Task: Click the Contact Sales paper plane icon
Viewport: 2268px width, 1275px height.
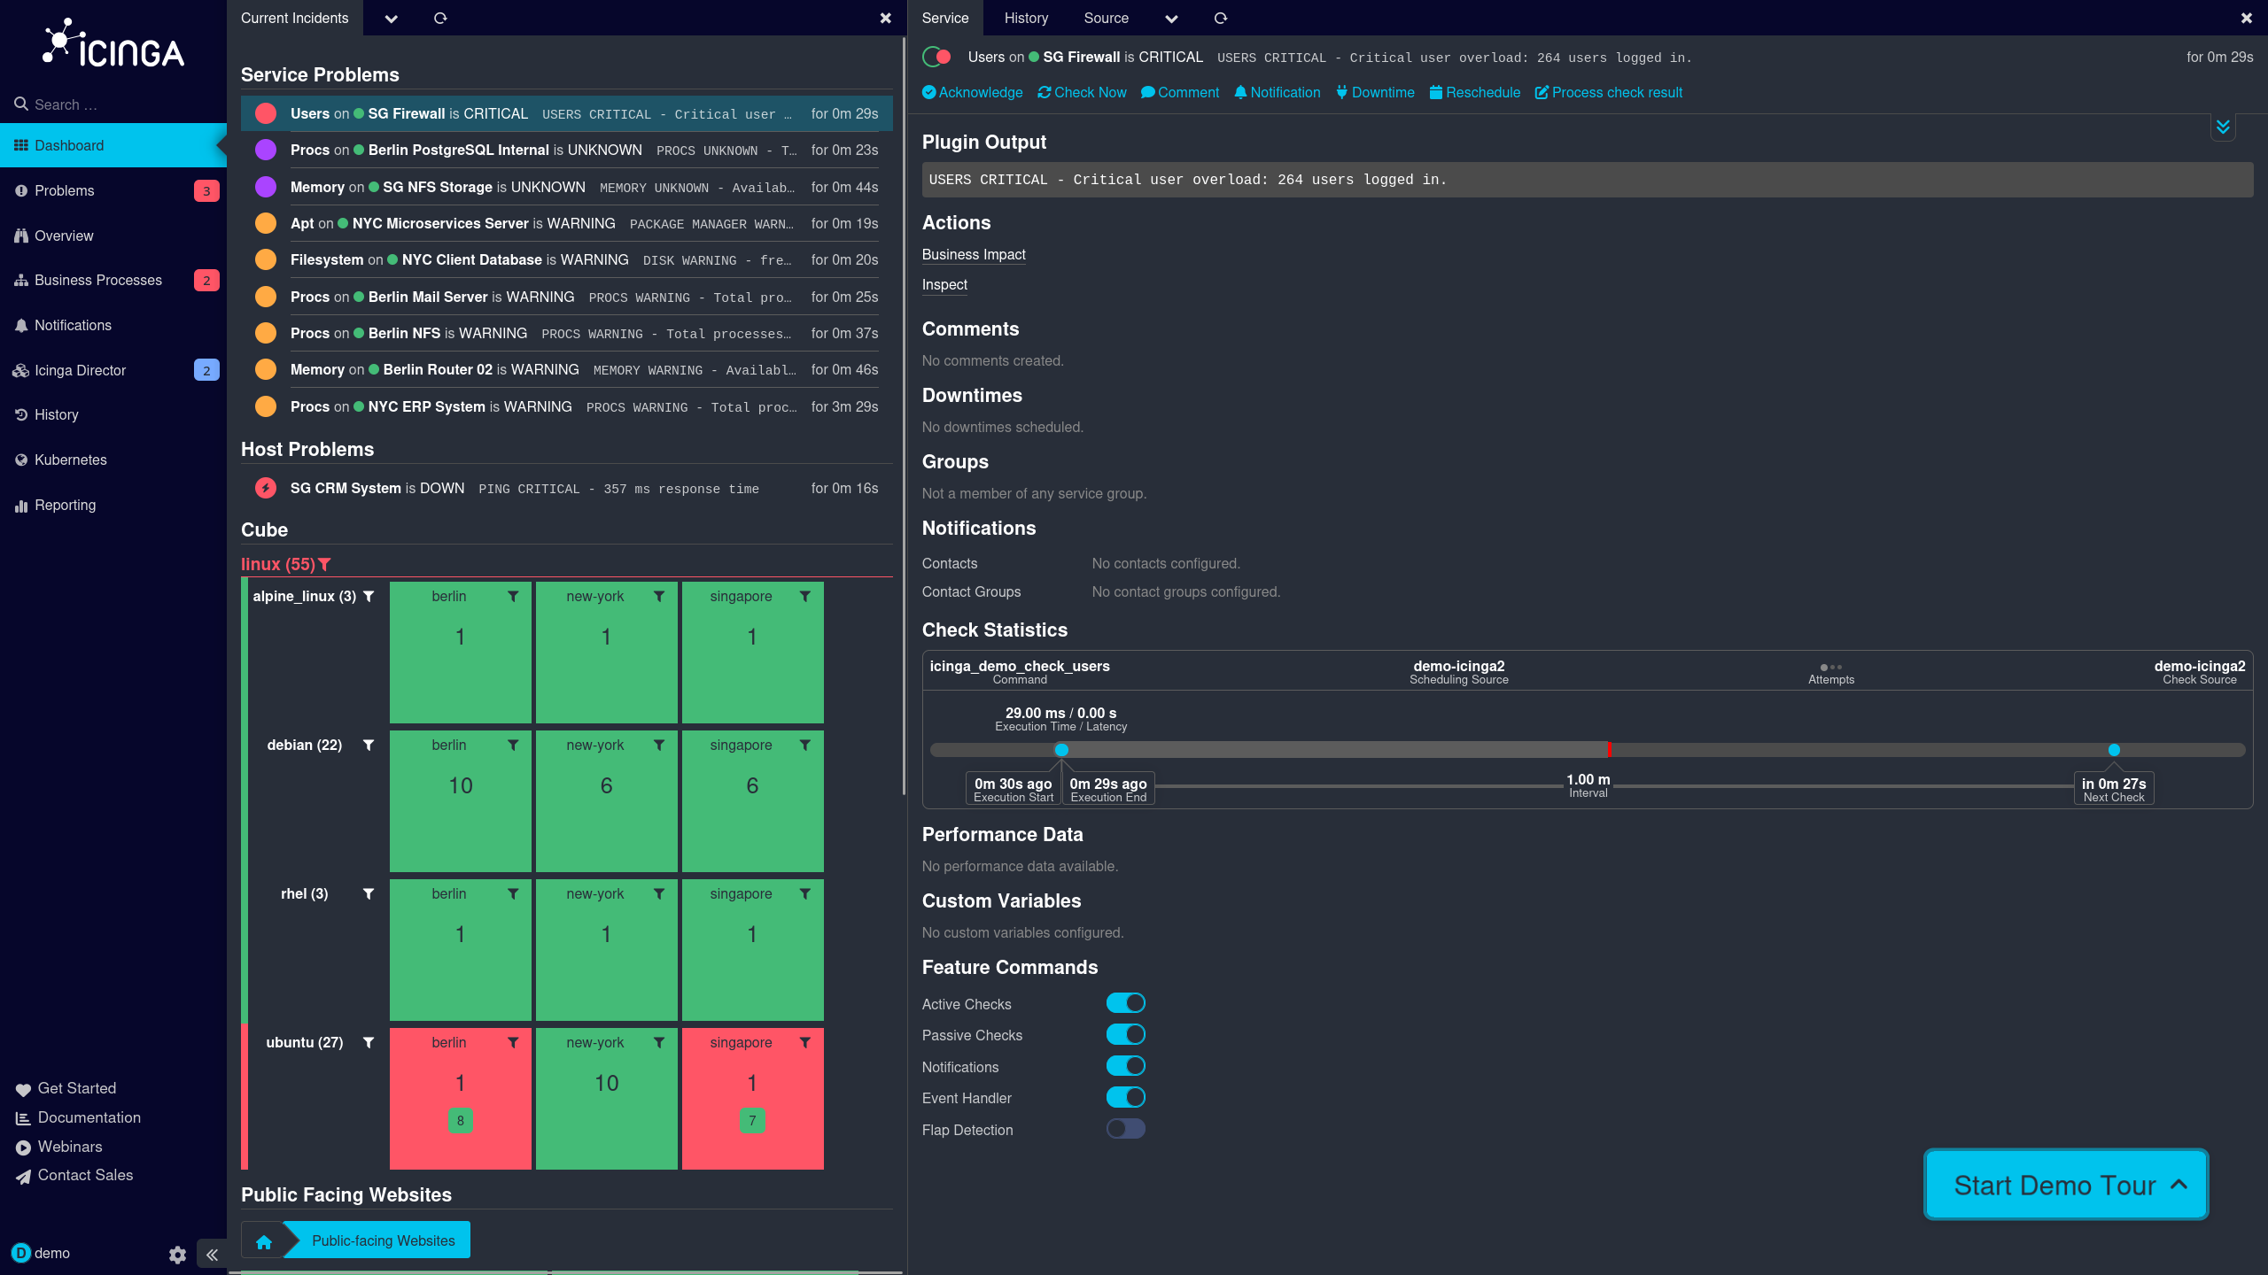Action: (23, 1177)
